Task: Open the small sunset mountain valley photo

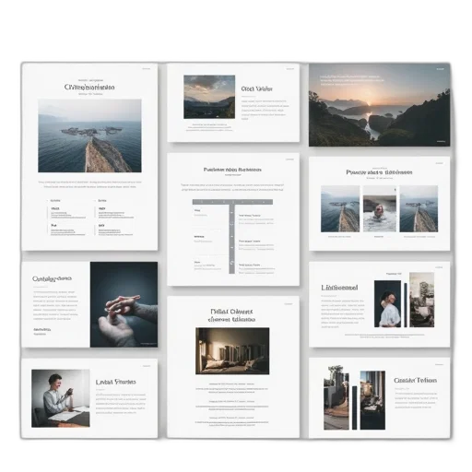Action: (x=209, y=97)
